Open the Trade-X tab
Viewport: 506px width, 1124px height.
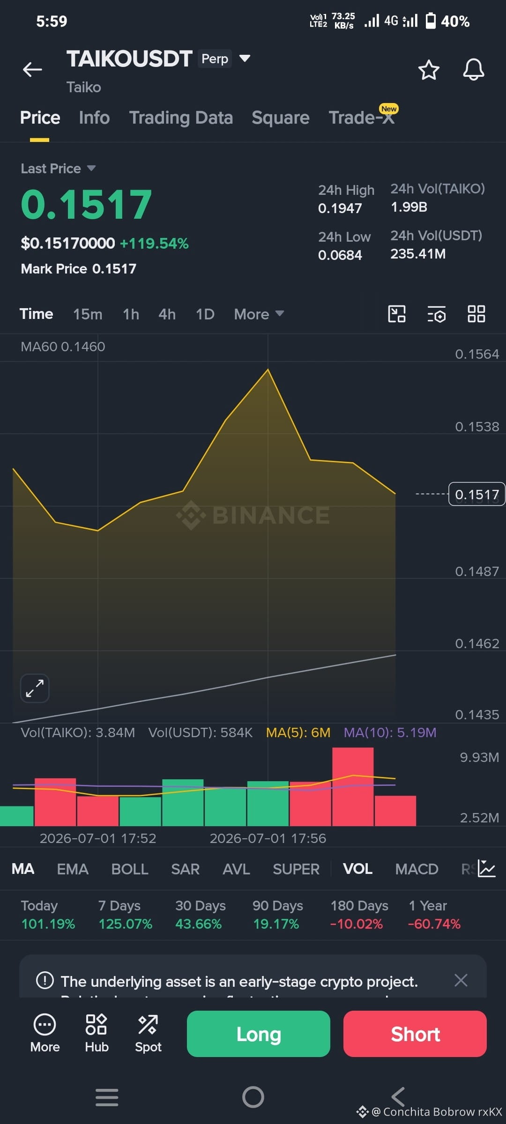[361, 118]
